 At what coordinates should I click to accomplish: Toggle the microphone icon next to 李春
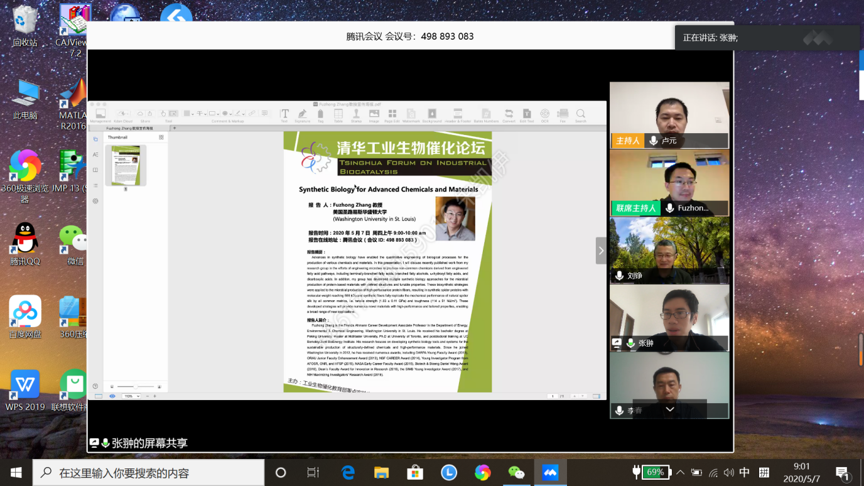620,411
